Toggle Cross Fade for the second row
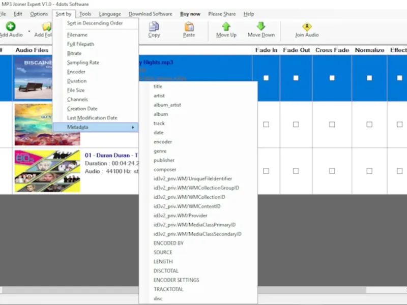407x305 pixels. click(x=332, y=125)
